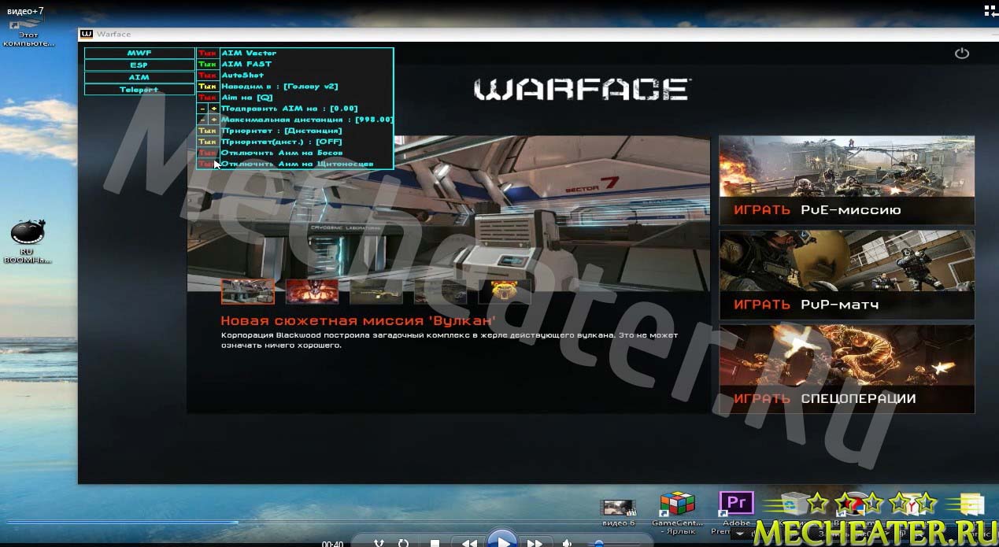Open the RU BOOM bomb desktop icon
Viewport: 999px width, 547px height.
[28, 242]
